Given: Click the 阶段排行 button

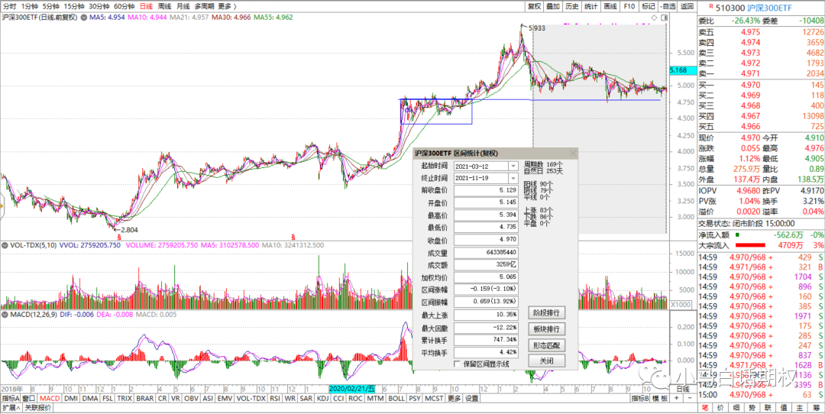Looking at the screenshot, I should tap(546, 312).
